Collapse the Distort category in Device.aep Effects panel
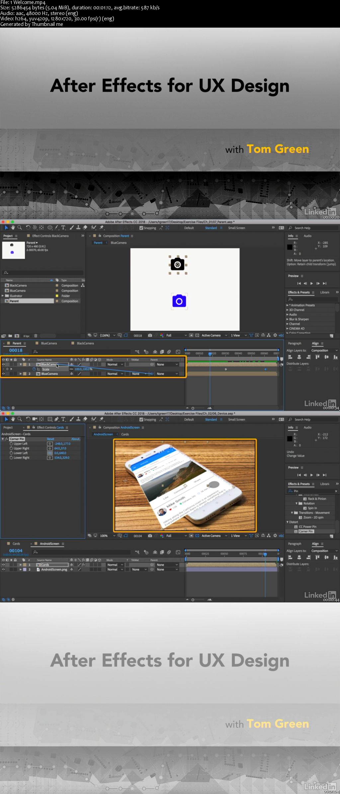The height and width of the screenshot is (794, 340). pyautogui.click(x=288, y=522)
